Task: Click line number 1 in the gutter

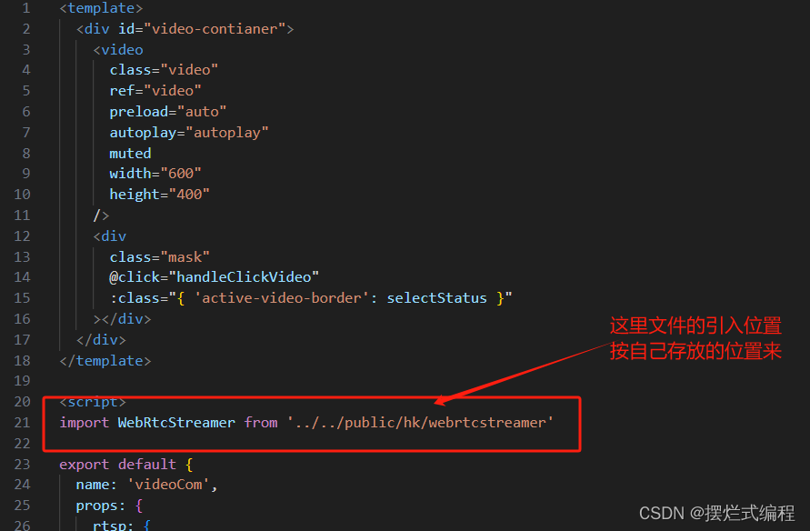Action: click(x=25, y=8)
